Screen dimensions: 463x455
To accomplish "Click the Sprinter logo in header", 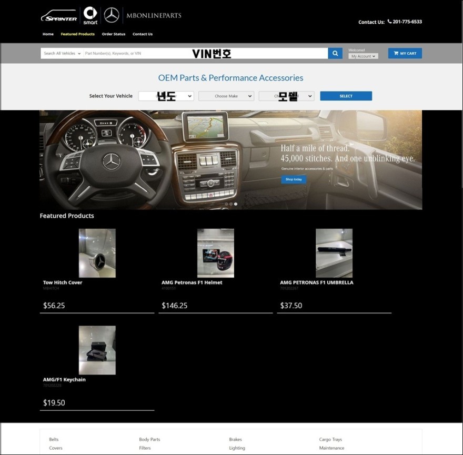I will pos(59,16).
